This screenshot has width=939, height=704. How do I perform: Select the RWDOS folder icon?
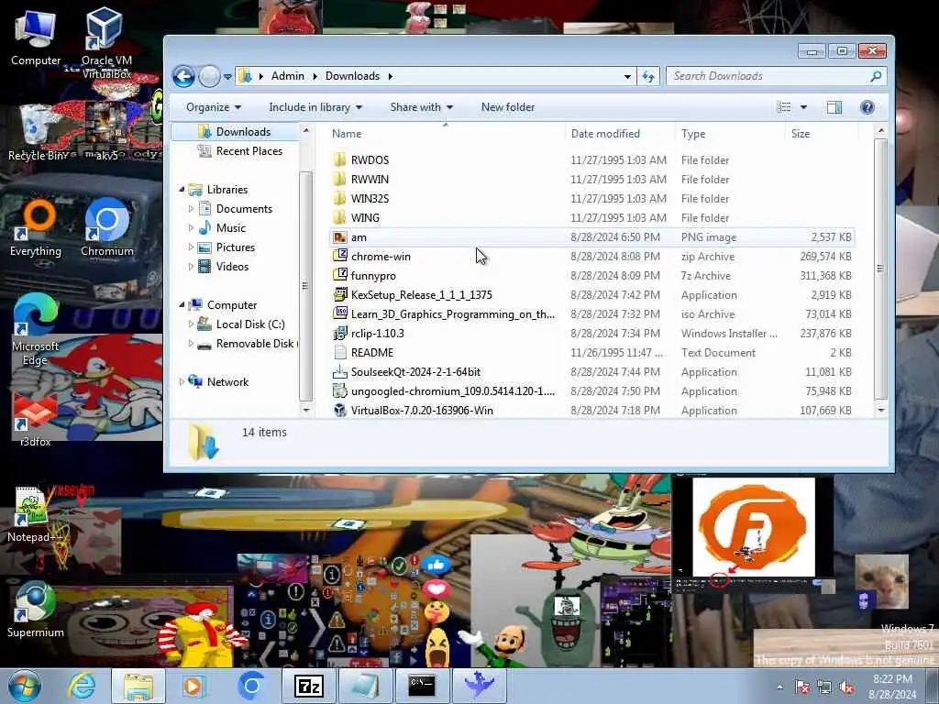[339, 159]
